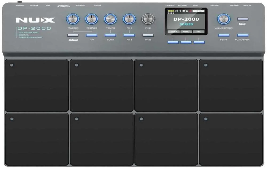Toggle the MUTE button
Viewport: 267px width, 169px height.
click(73, 35)
